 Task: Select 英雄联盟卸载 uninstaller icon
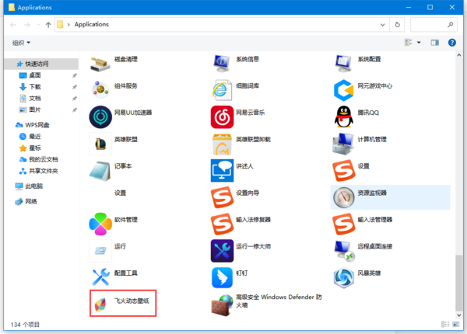tap(222, 144)
